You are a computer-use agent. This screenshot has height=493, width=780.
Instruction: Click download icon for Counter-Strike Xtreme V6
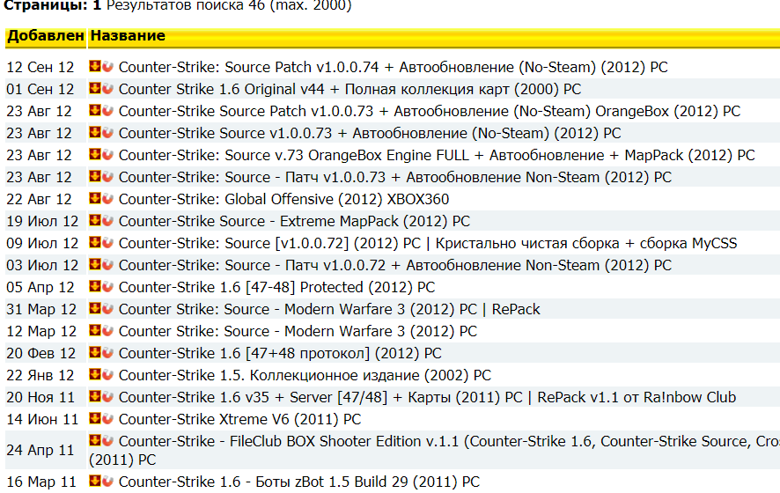pyautogui.click(x=95, y=419)
